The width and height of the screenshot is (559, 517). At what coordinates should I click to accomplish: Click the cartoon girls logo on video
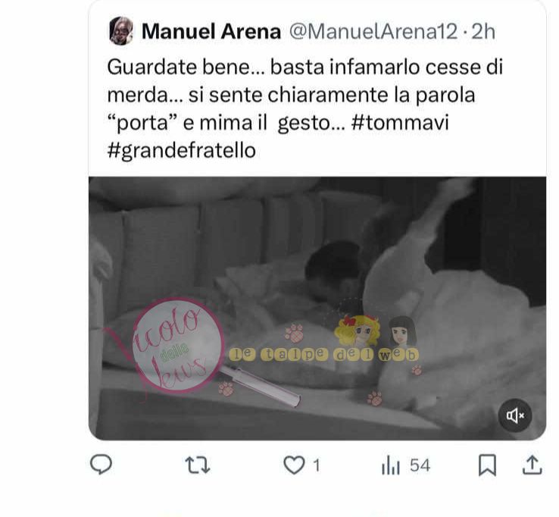(375, 331)
